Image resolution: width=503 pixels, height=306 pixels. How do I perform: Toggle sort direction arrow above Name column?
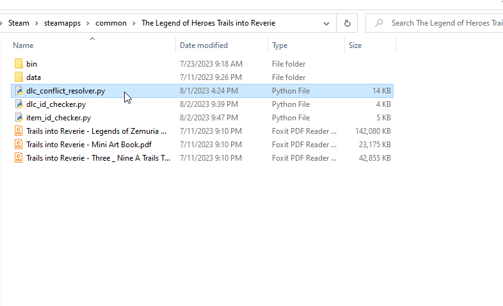(92, 39)
